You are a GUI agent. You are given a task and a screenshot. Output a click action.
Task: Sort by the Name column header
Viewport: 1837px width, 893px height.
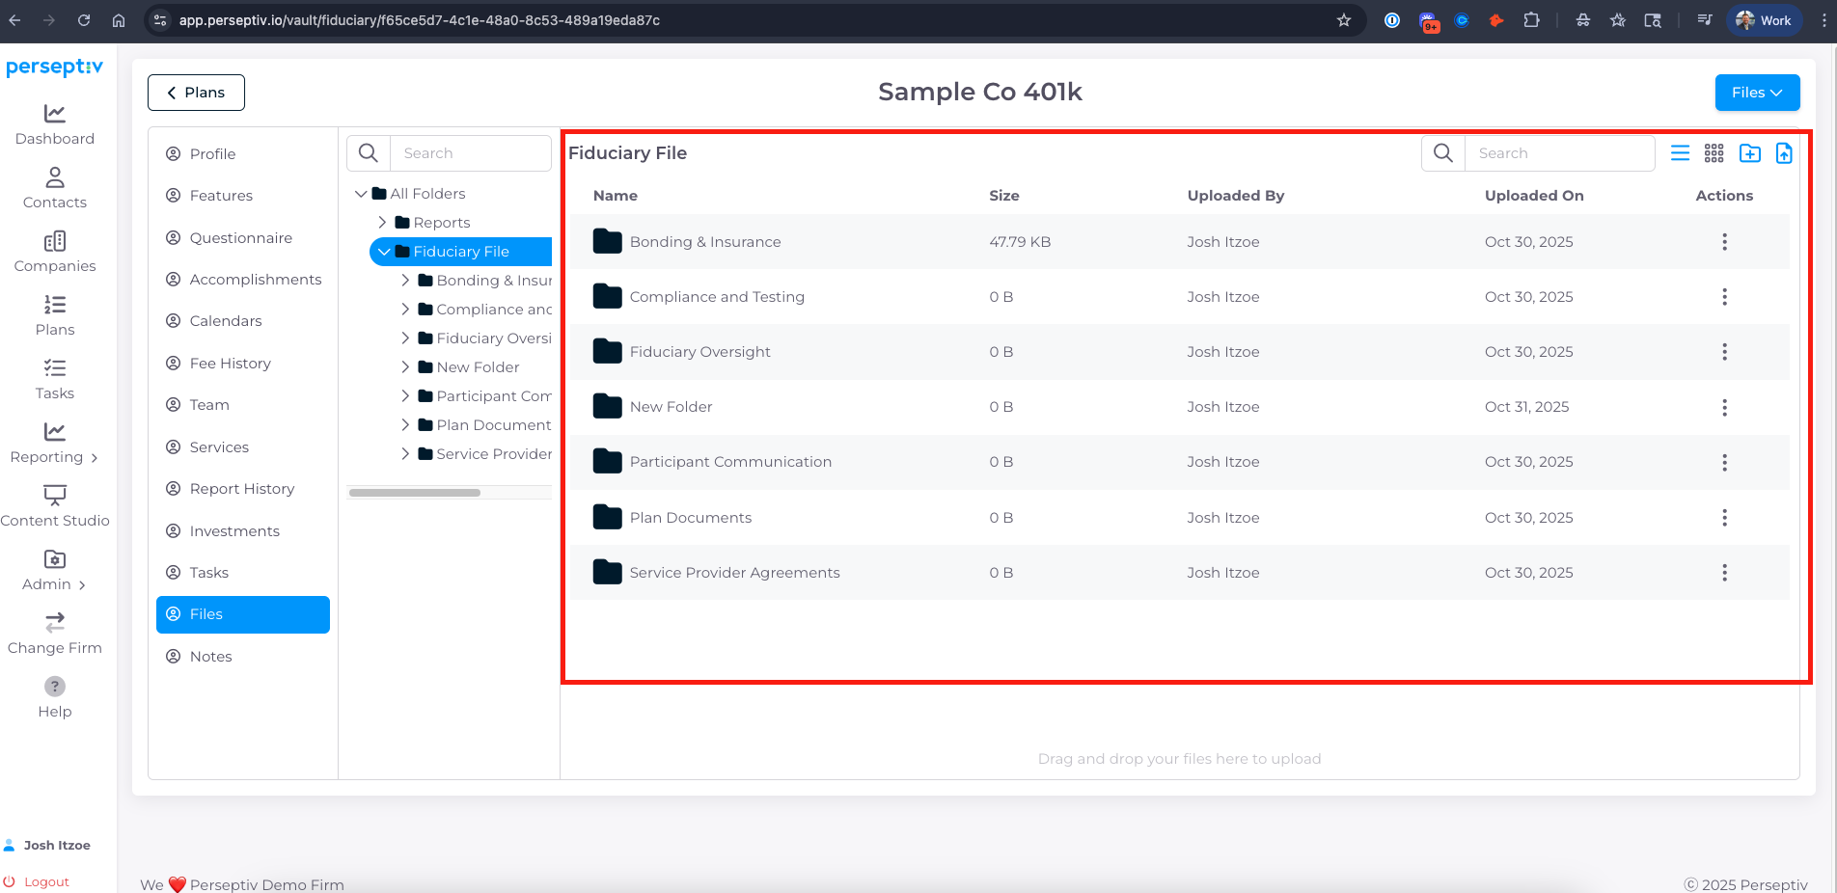[615, 196]
